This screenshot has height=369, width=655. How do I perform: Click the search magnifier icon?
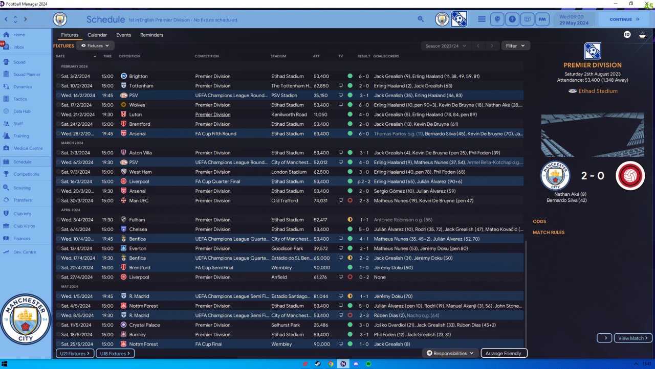421,19
